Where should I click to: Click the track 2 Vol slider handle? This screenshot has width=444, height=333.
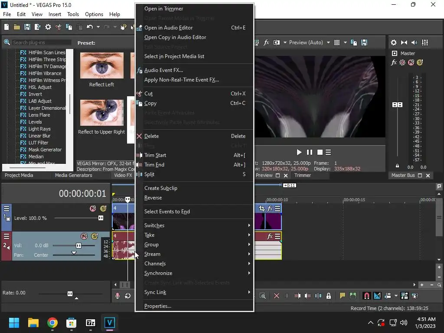78,245
